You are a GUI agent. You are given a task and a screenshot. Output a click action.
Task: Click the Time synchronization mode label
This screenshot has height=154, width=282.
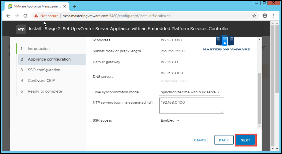tap(116, 92)
